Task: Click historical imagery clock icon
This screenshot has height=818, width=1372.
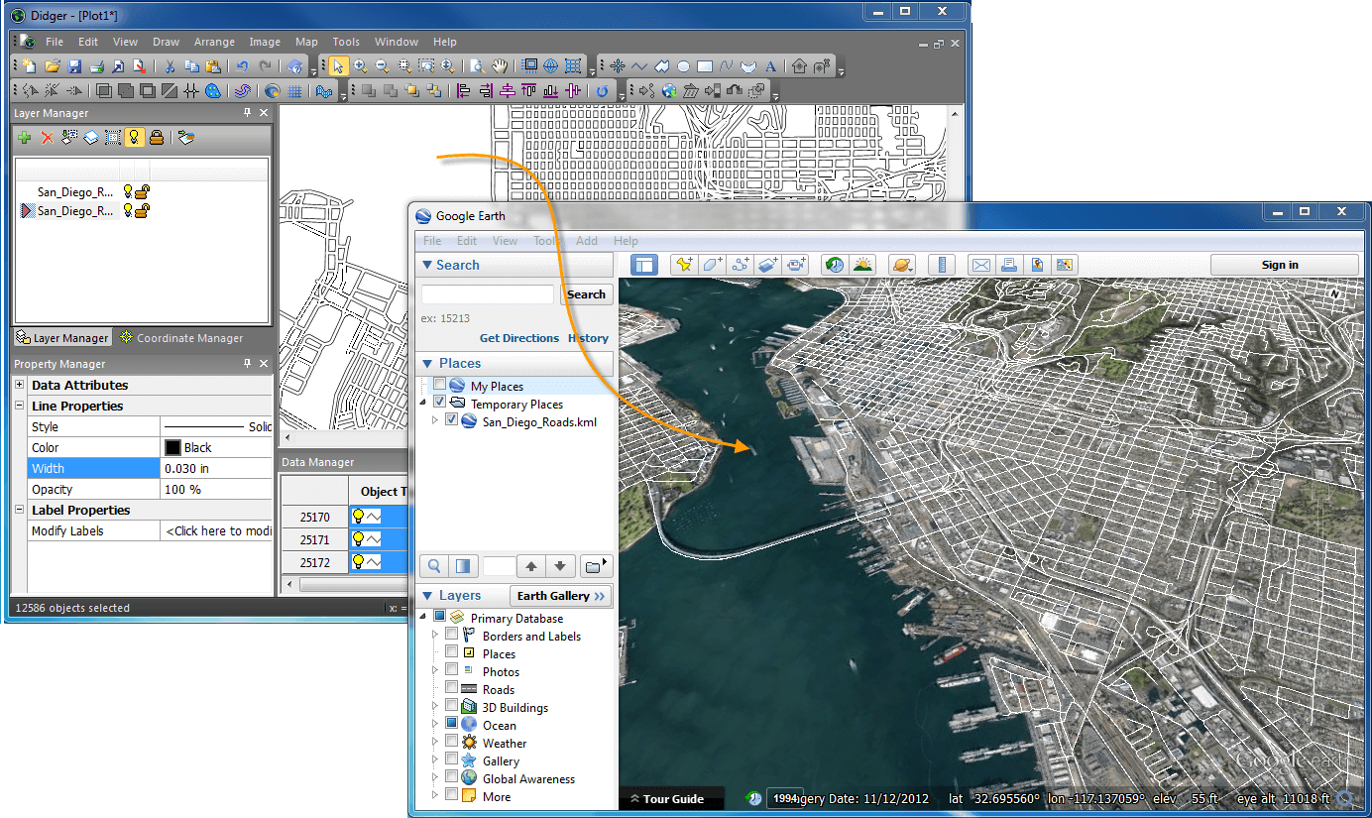Action: click(x=835, y=265)
